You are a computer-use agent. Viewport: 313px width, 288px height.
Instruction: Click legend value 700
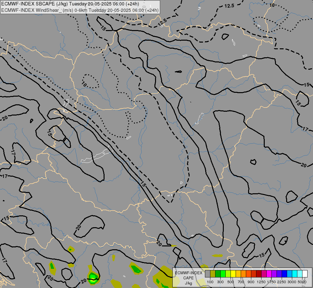pos(241,282)
